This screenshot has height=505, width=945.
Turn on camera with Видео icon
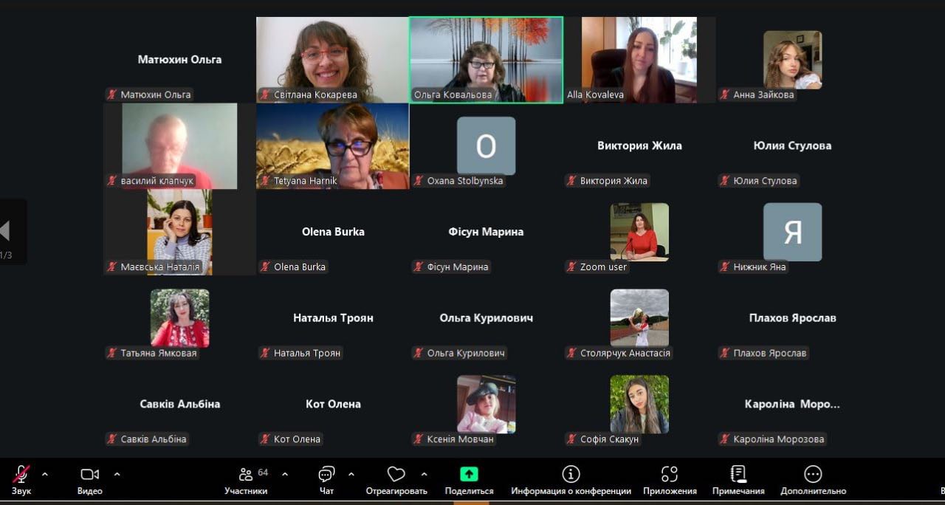coord(89,474)
